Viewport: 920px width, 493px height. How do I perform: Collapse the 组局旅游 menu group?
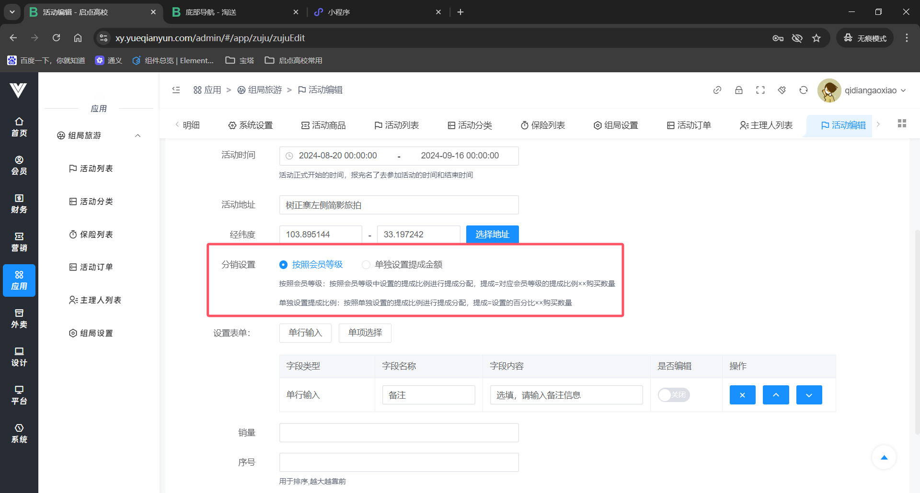[138, 135]
